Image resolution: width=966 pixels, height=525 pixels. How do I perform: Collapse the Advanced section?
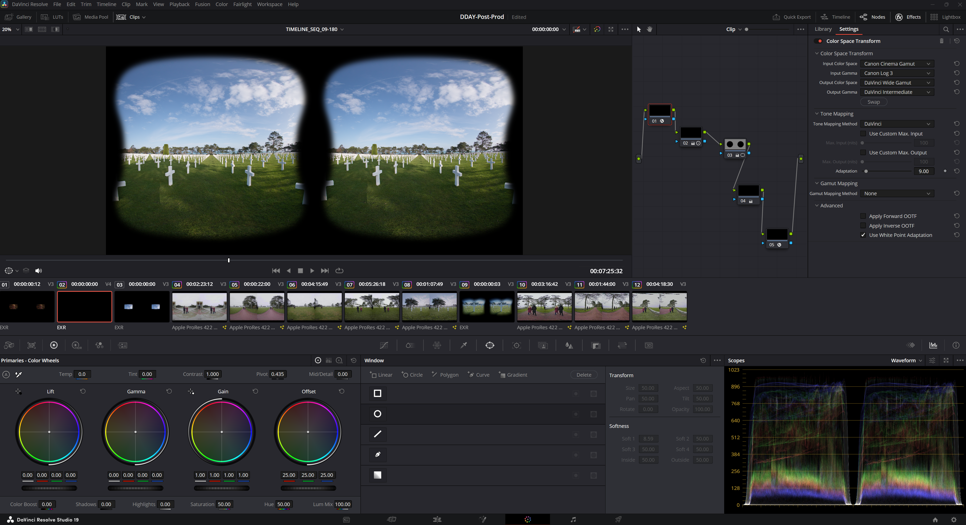pos(816,206)
